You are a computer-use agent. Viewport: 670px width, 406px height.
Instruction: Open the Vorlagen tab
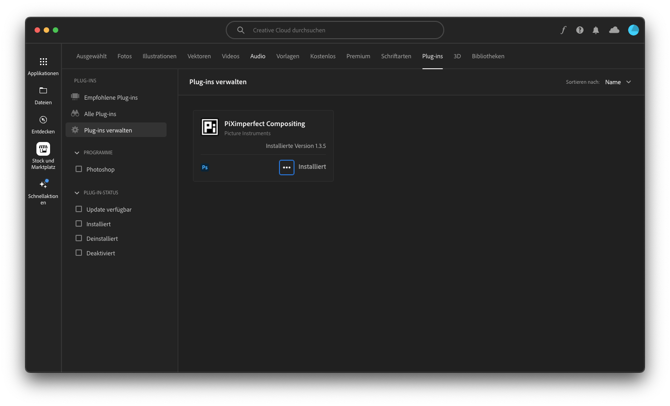click(288, 56)
